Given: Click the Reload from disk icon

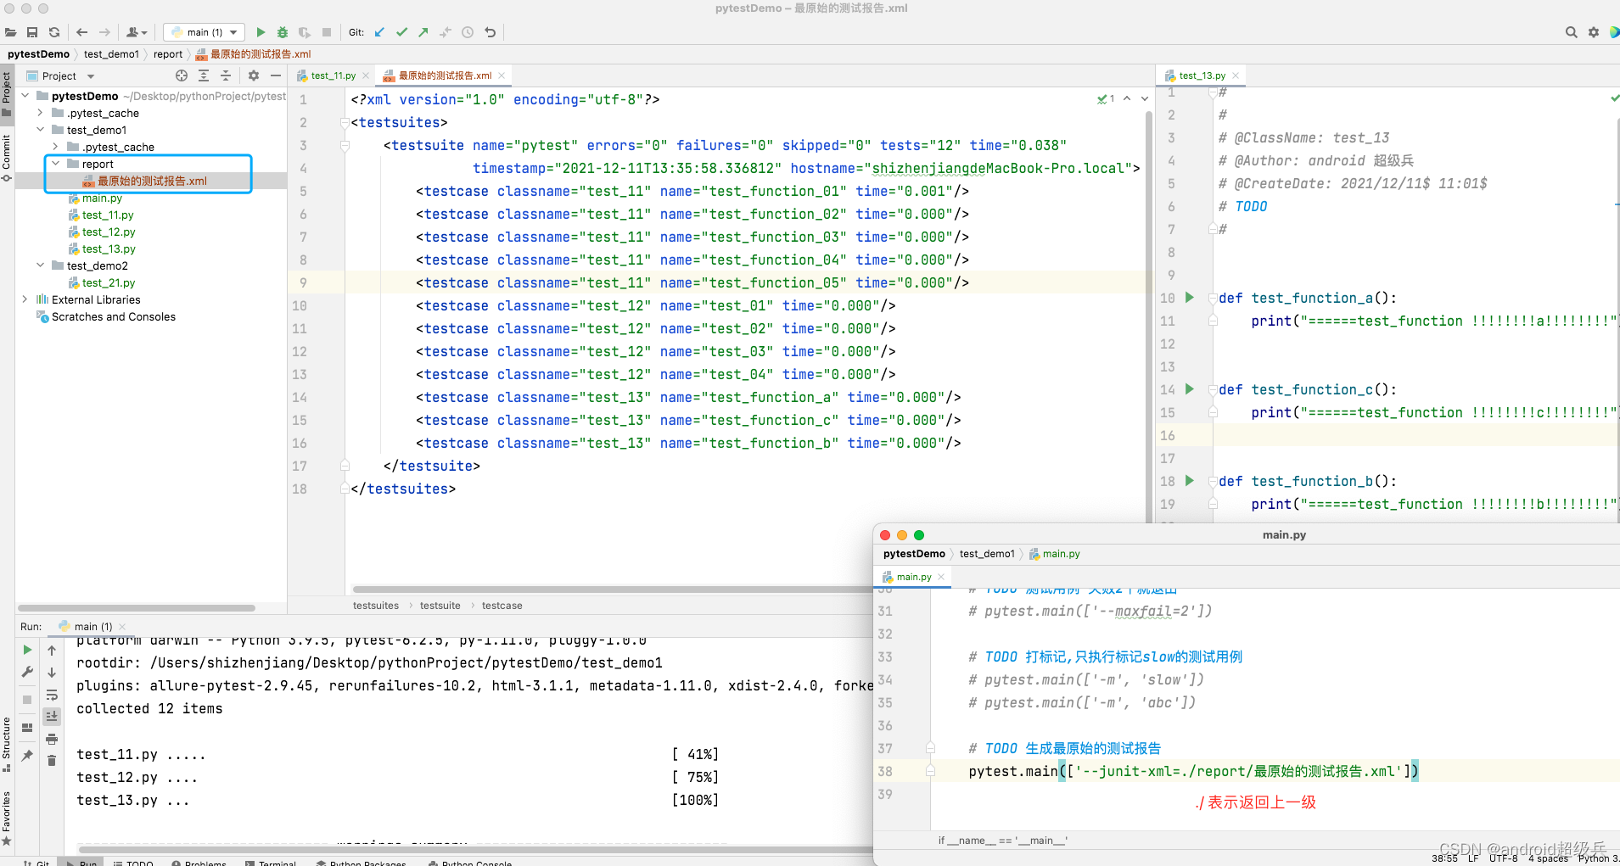Looking at the screenshot, I should pyautogui.click(x=54, y=32).
